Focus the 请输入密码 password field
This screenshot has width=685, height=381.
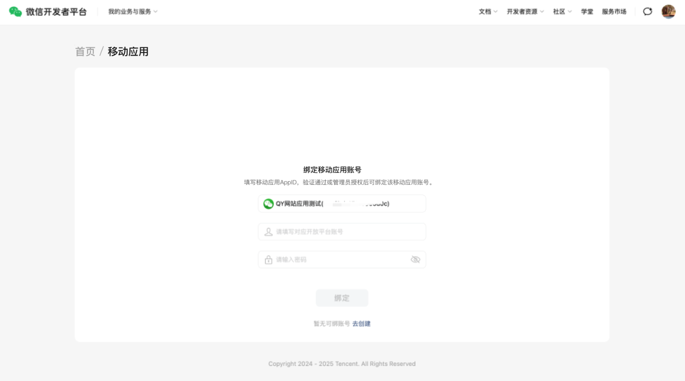pos(338,260)
